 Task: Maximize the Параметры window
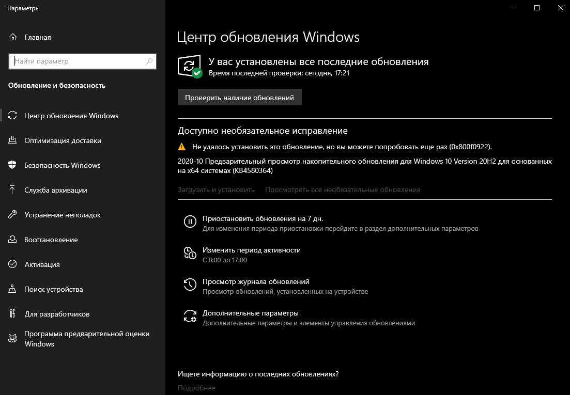pos(537,8)
